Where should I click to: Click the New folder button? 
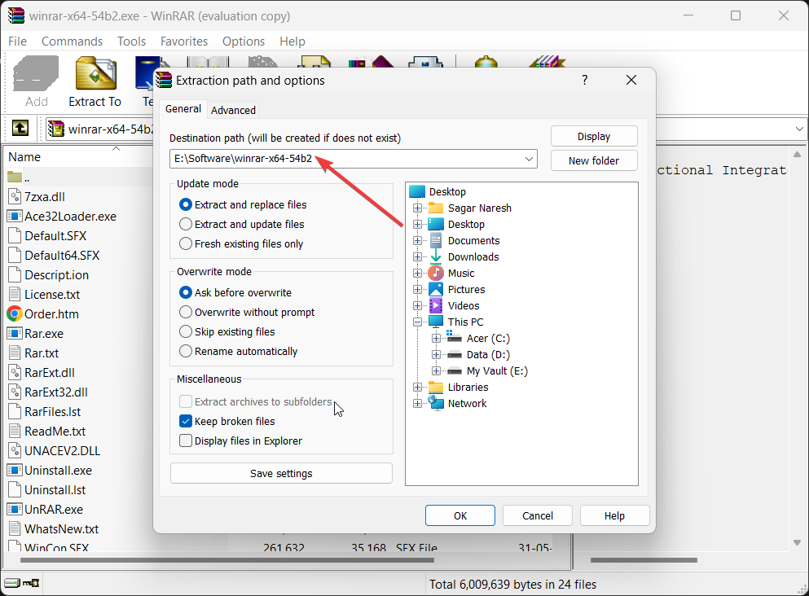pyautogui.click(x=594, y=160)
